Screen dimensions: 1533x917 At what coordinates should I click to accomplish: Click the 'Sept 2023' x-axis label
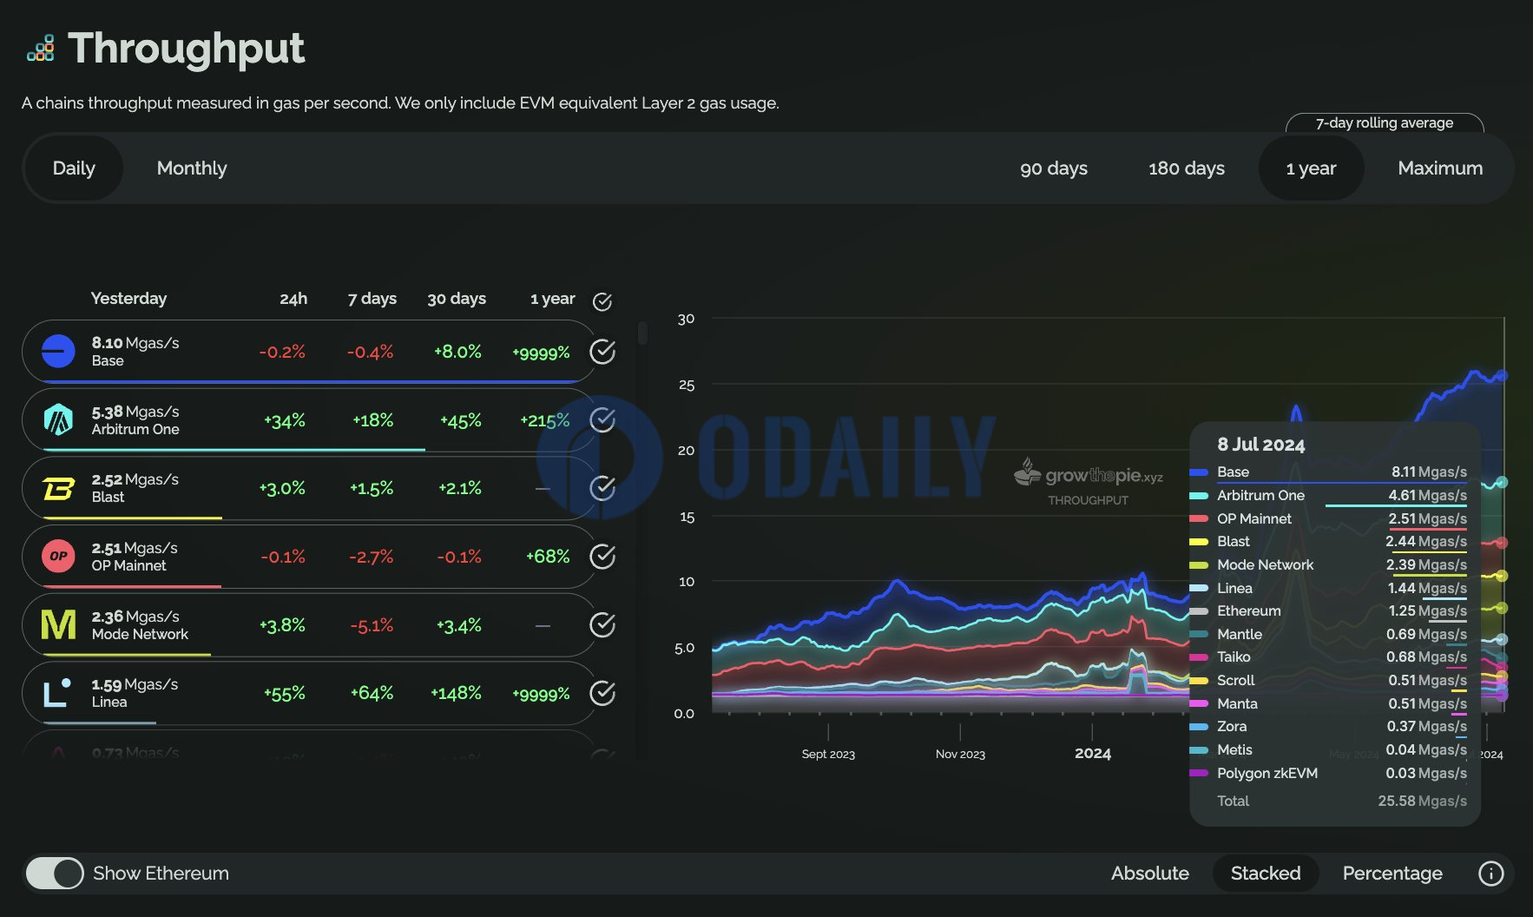click(828, 754)
